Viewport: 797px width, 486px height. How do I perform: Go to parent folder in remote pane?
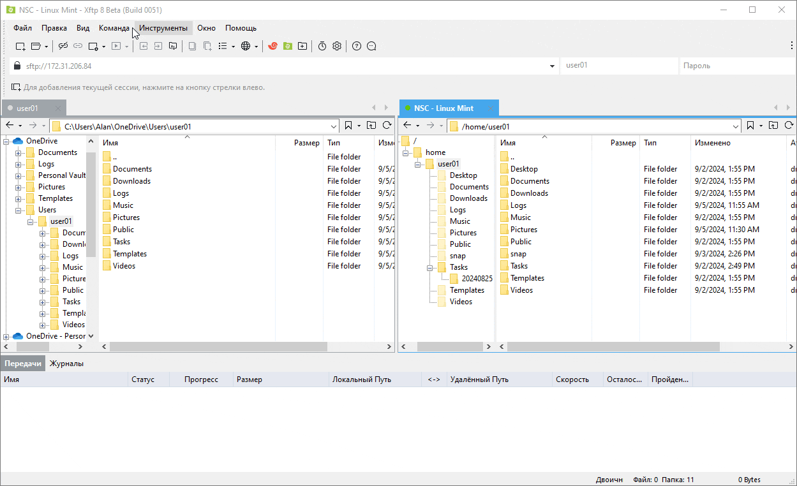coord(773,126)
